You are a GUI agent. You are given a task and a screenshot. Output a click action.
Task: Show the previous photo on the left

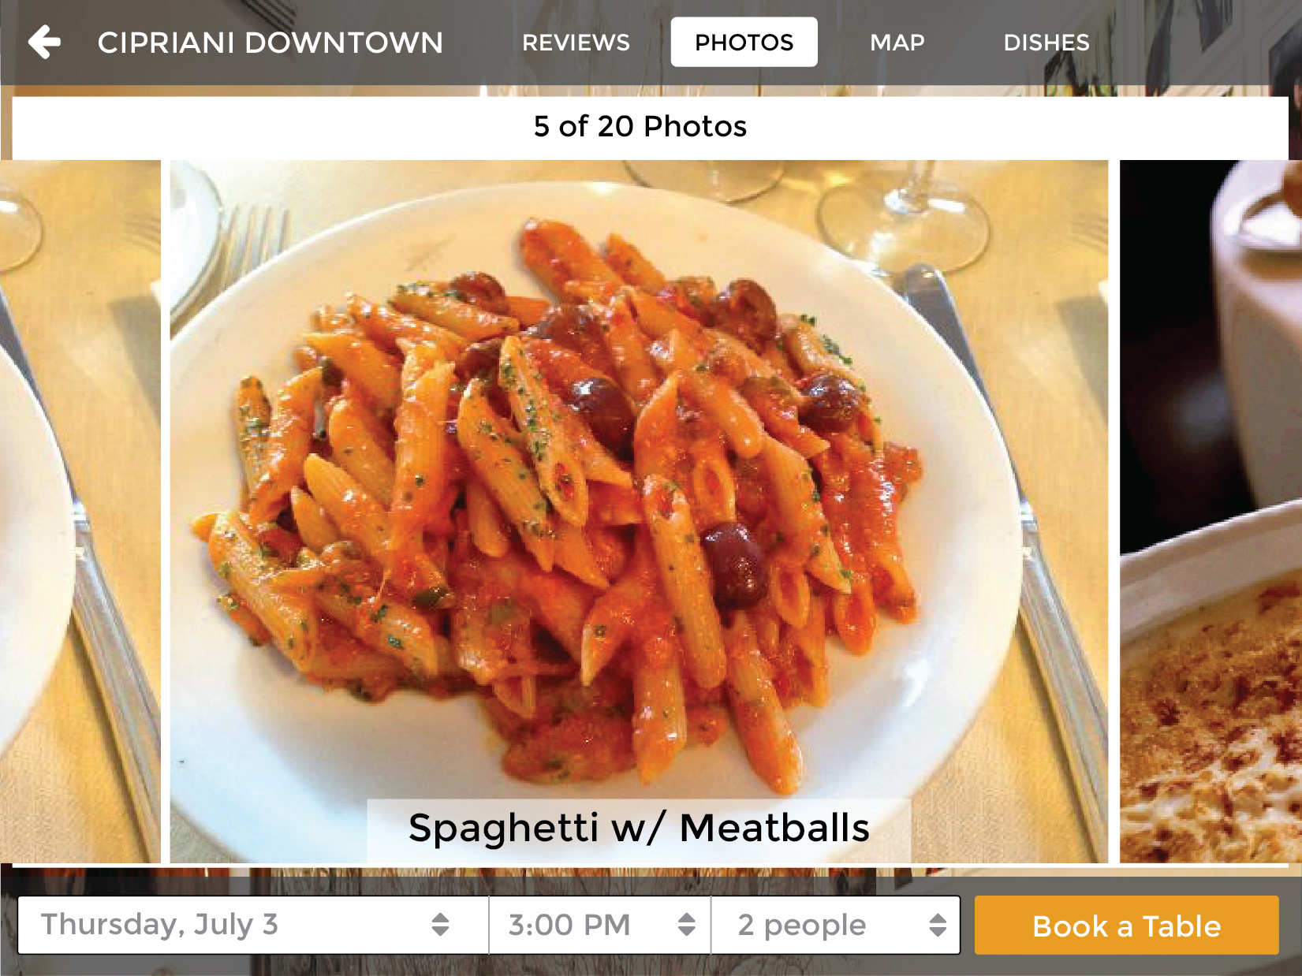point(80,511)
